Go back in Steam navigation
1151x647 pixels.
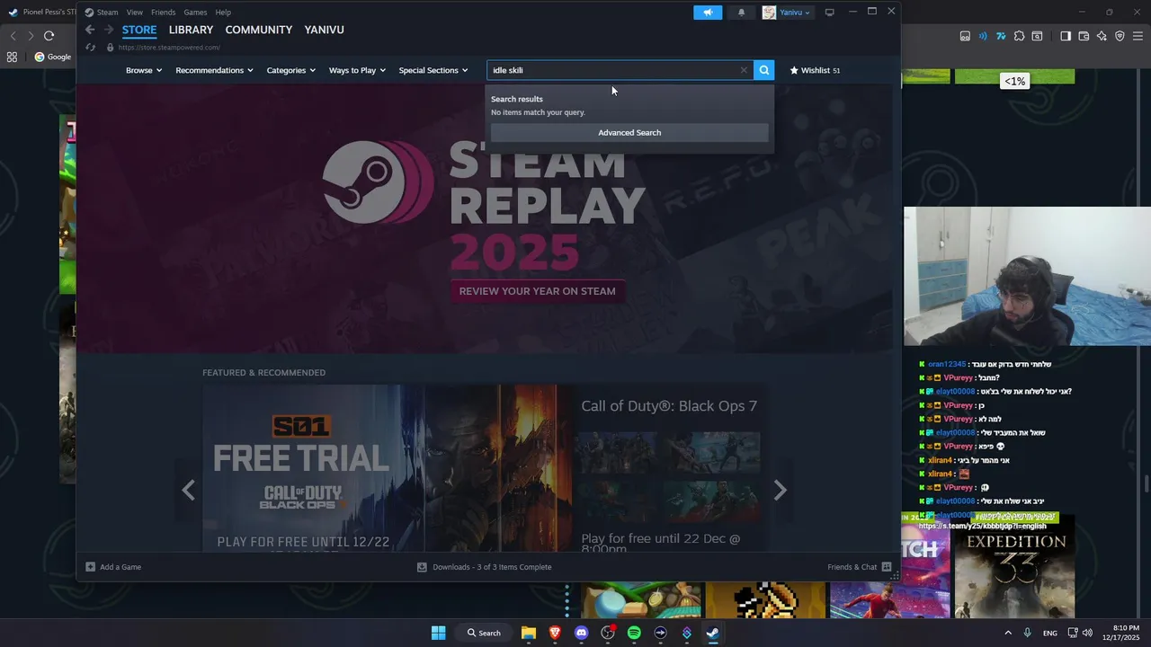pos(90,30)
